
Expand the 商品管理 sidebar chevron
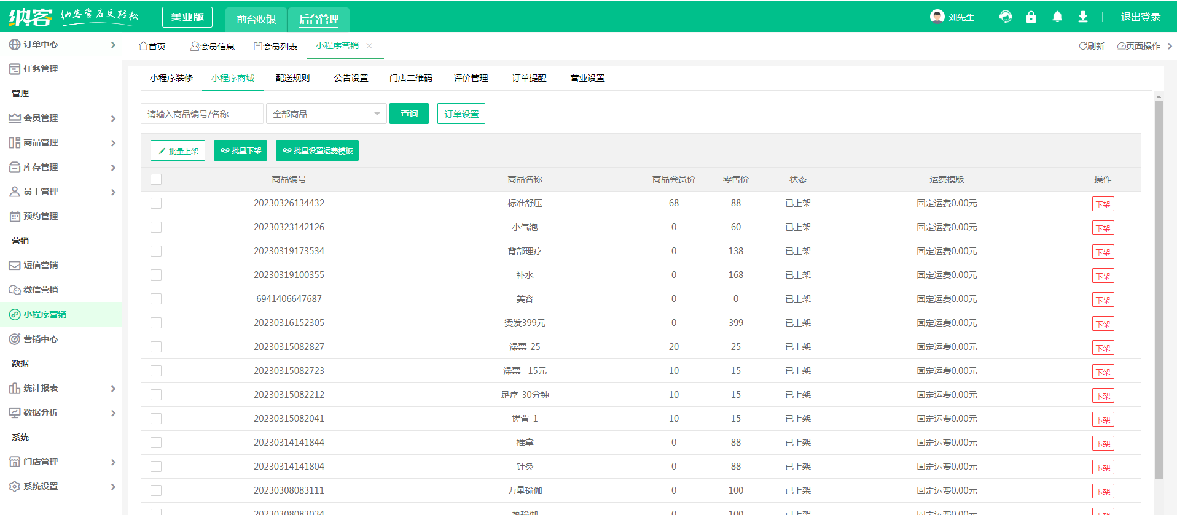113,143
